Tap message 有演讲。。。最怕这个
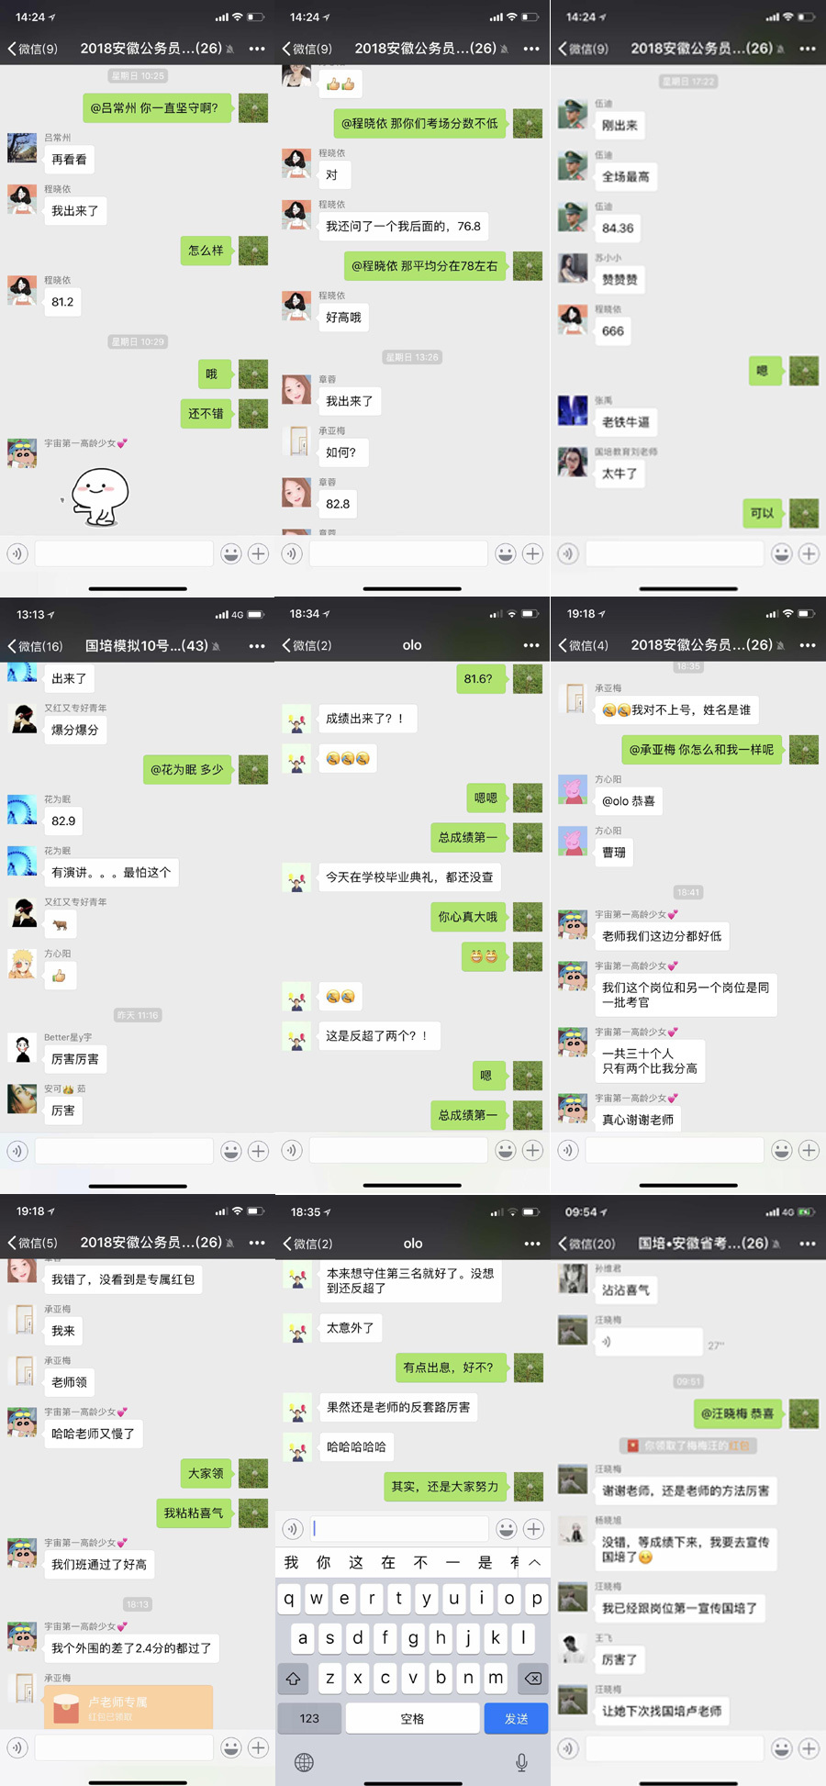The width and height of the screenshot is (826, 1786). click(x=111, y=872)
